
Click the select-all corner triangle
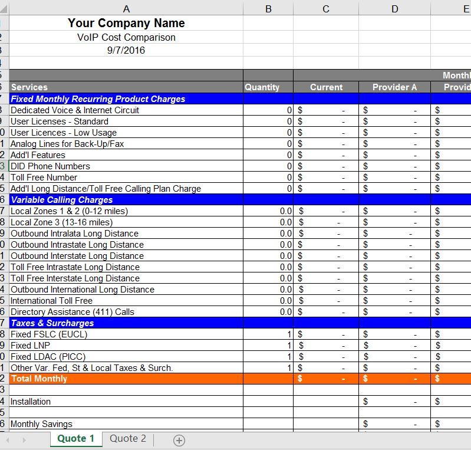pyautogui.click(x=4, y=8)
